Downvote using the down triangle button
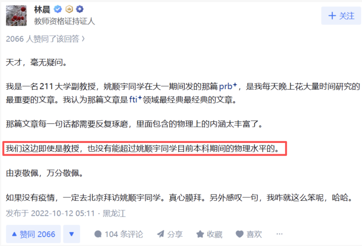The width and height of the screenshot is (362, 246). point(72,234)
